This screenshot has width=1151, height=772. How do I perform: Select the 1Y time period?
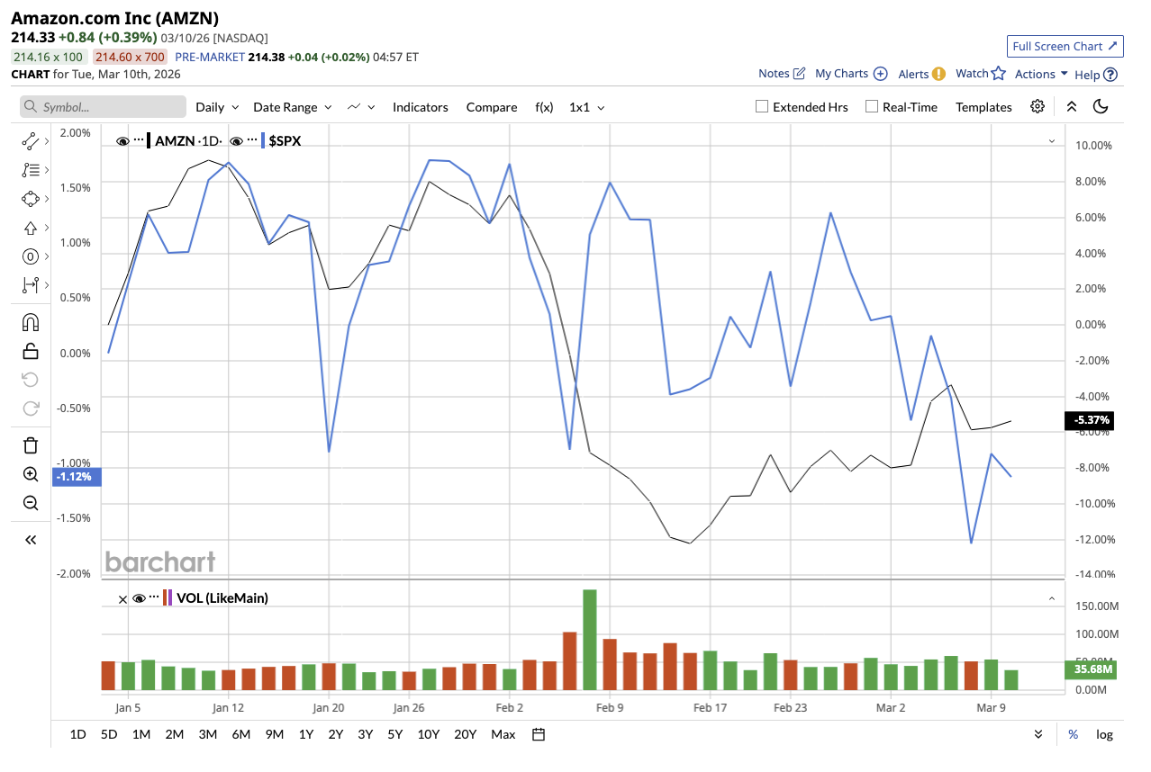[306, 734]
